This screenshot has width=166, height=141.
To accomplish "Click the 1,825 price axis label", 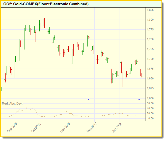I will pyautogui.click(x=150, y=10).
